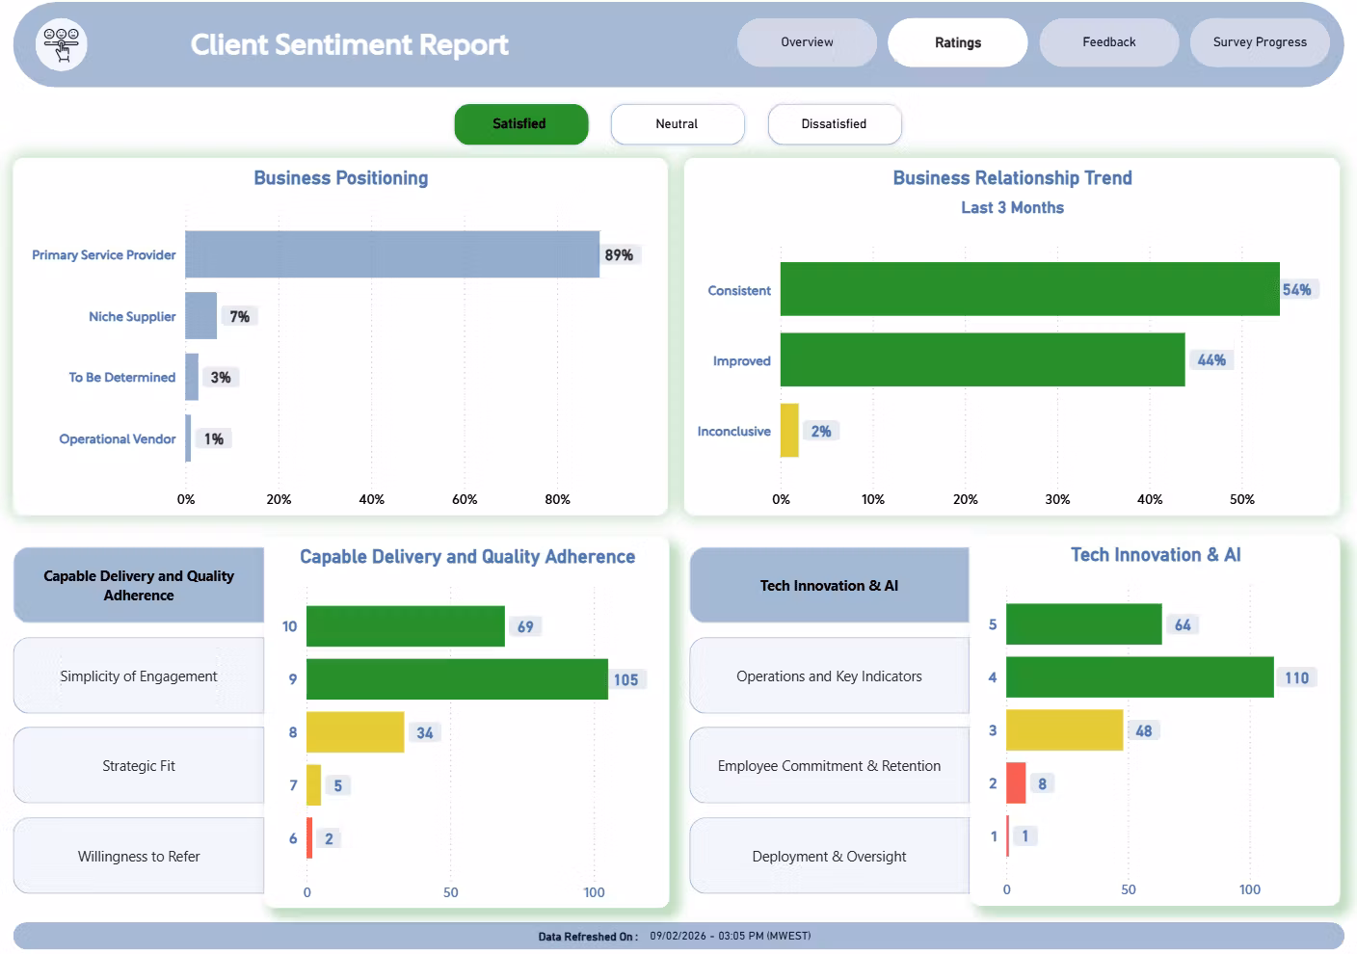Click the survey feedback logo icon
This screenshot has width=1357, height=954.
(x=62, y=44)
